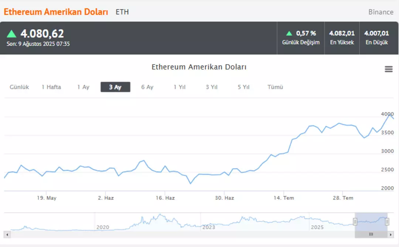Image resolution: width=399 pixels, height=247 pixels.
Task: Choose the 1 Yıl time range
Action: [x=180, y=87]
